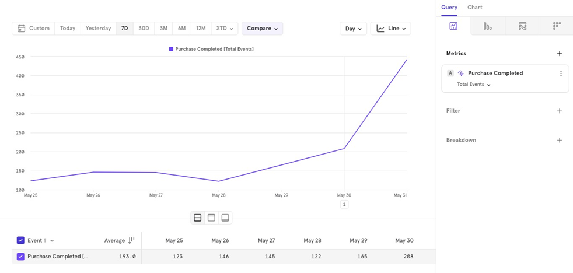Open the Query tab
The width and height of the screenshot is (573, 273).
click(449, 8)
